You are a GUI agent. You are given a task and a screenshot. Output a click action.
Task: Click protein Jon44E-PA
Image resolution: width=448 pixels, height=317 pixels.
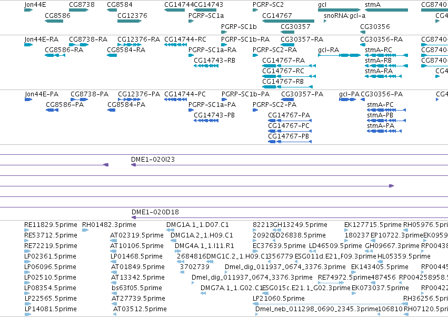pyautogui.click(x=42, y=94)
